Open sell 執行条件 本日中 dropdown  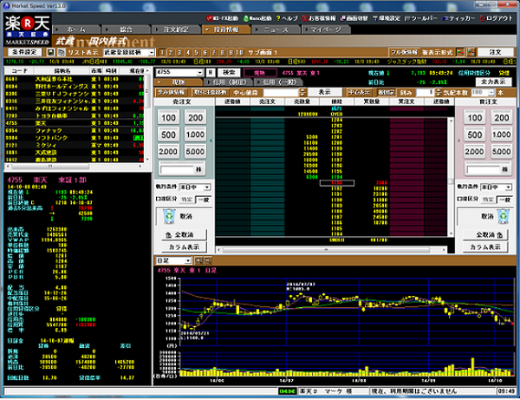[207, 187]
